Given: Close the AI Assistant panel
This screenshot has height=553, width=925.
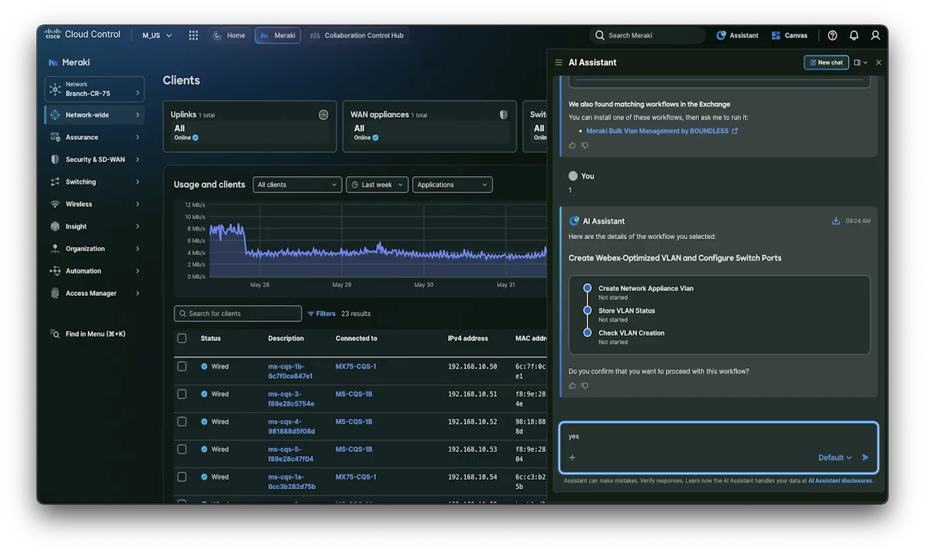Looking at the screenshot, I should pos(878,62).
